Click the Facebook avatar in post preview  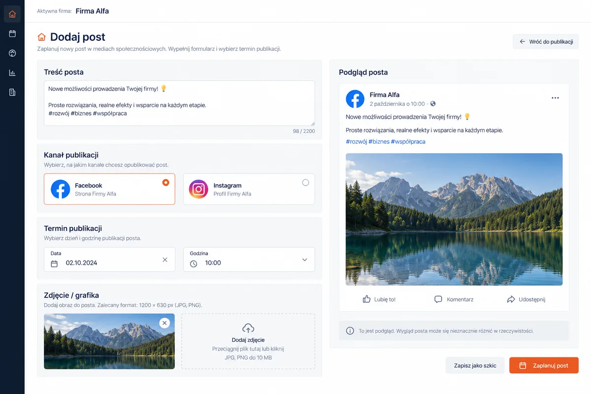[x=355, y=99]
